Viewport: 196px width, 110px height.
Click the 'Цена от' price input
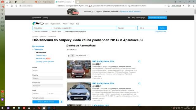(40, 93)
